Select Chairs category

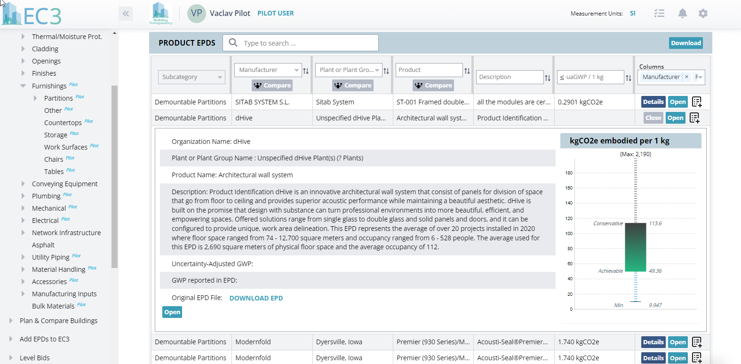pos(54,159)
